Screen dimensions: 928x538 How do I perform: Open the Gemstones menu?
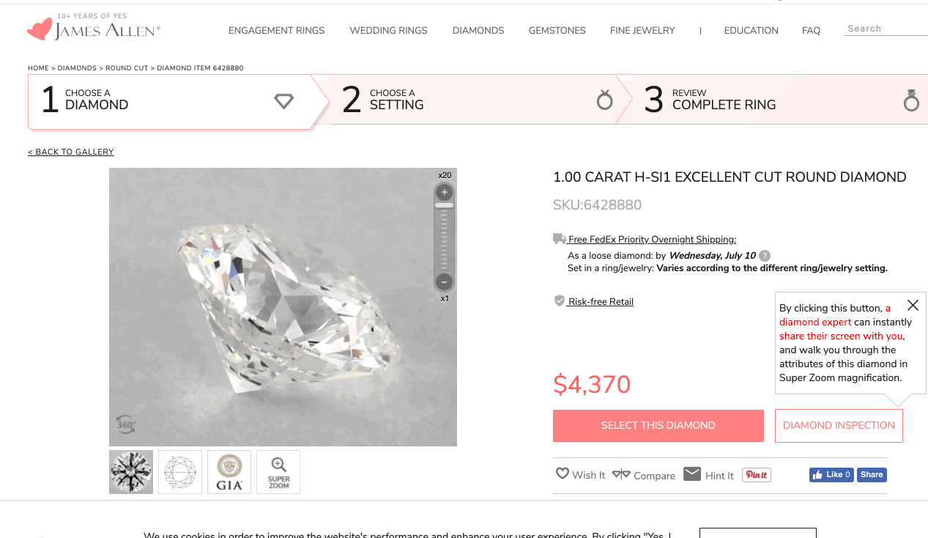coord(557,31)
